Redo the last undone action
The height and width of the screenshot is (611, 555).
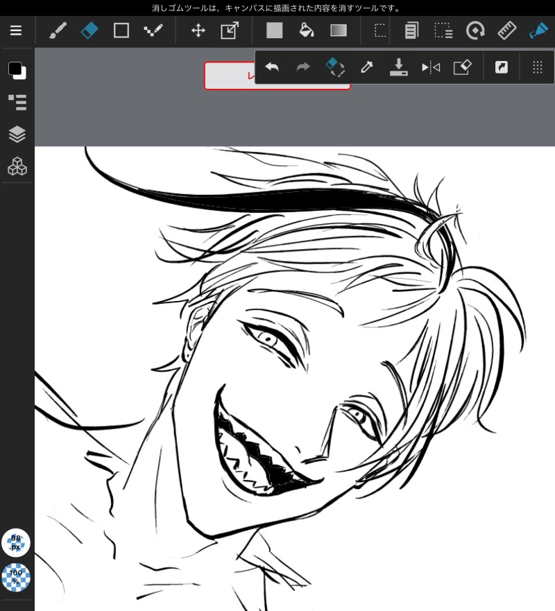(303, 67)
